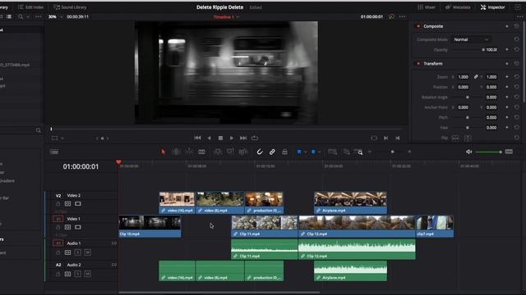The height and width of the screenshot is (295, 526).
Task: Click the 01:00:00:01 timeline timecode field
Action: tap(81, 166)
